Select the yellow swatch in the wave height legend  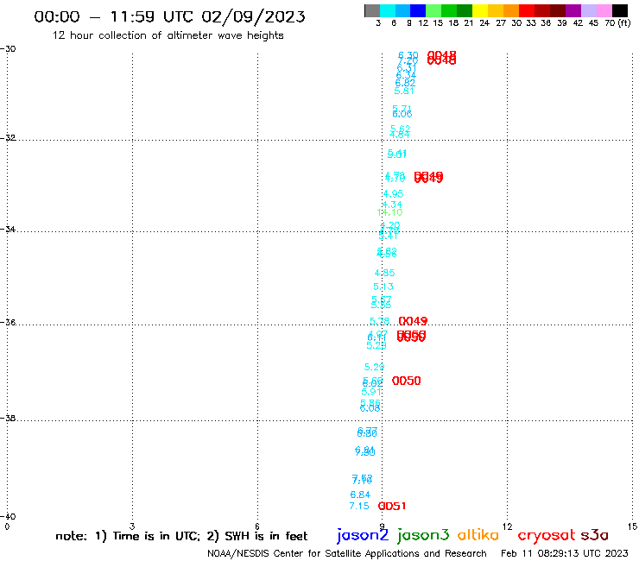(x=480, y=10)
